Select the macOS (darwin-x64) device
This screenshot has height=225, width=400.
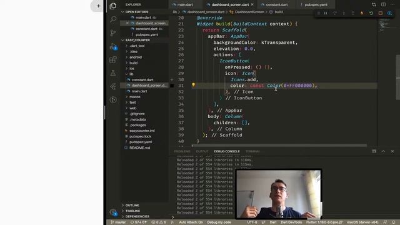[362, 222]
